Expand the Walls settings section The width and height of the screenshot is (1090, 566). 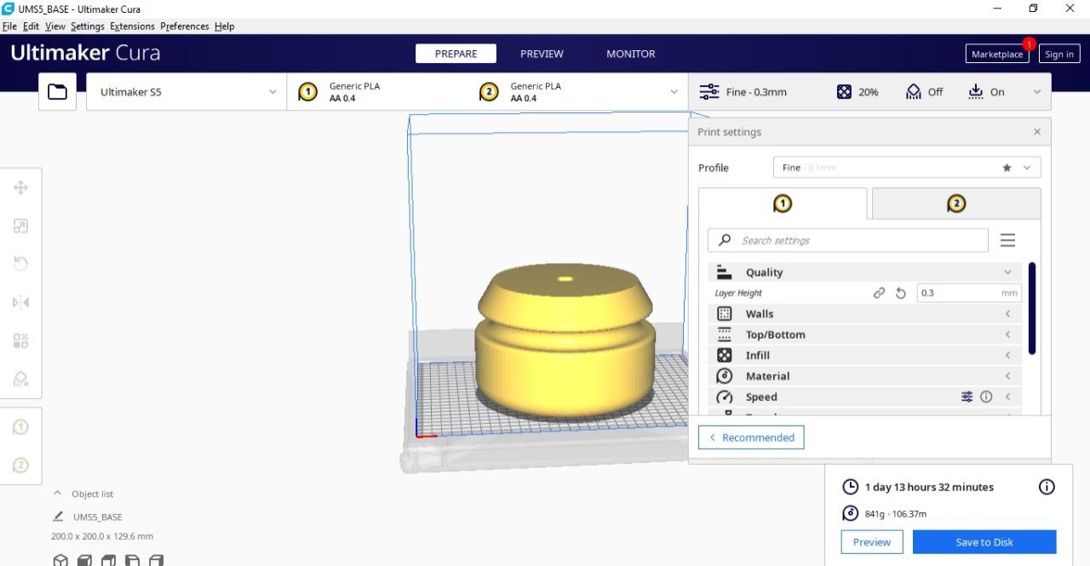(x=864, y=314)
